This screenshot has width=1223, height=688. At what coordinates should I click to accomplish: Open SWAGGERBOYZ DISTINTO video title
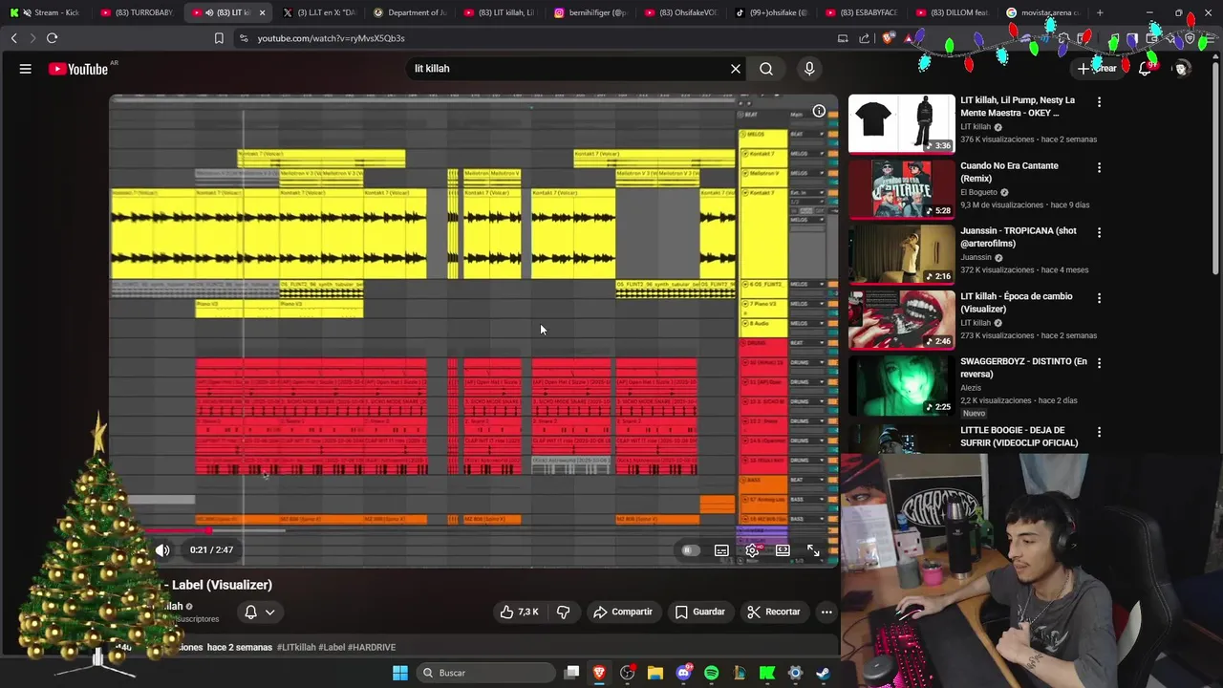click(x=1023, y=368)
